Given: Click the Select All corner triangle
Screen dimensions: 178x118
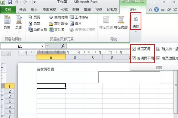Looking at the screenshot, I should click(x=6, y=53).
